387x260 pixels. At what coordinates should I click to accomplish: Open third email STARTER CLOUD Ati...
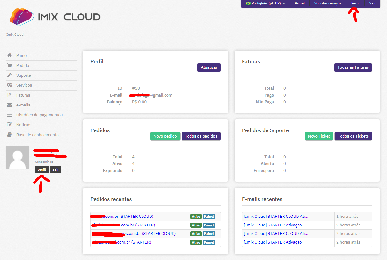276,234
